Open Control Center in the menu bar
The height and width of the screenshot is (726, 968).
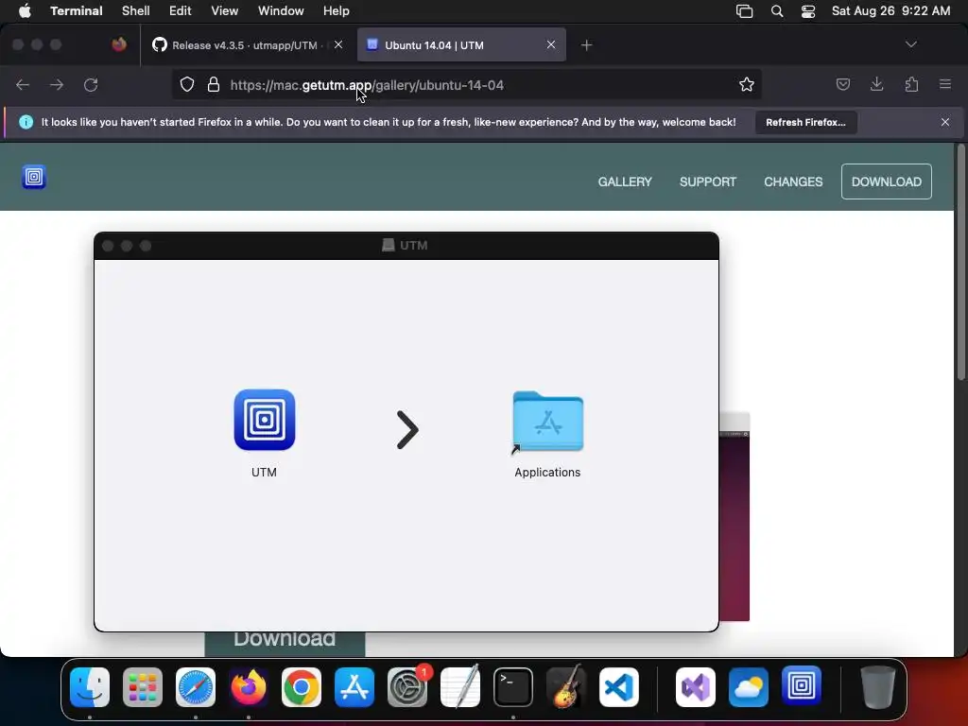pos(808,11)
